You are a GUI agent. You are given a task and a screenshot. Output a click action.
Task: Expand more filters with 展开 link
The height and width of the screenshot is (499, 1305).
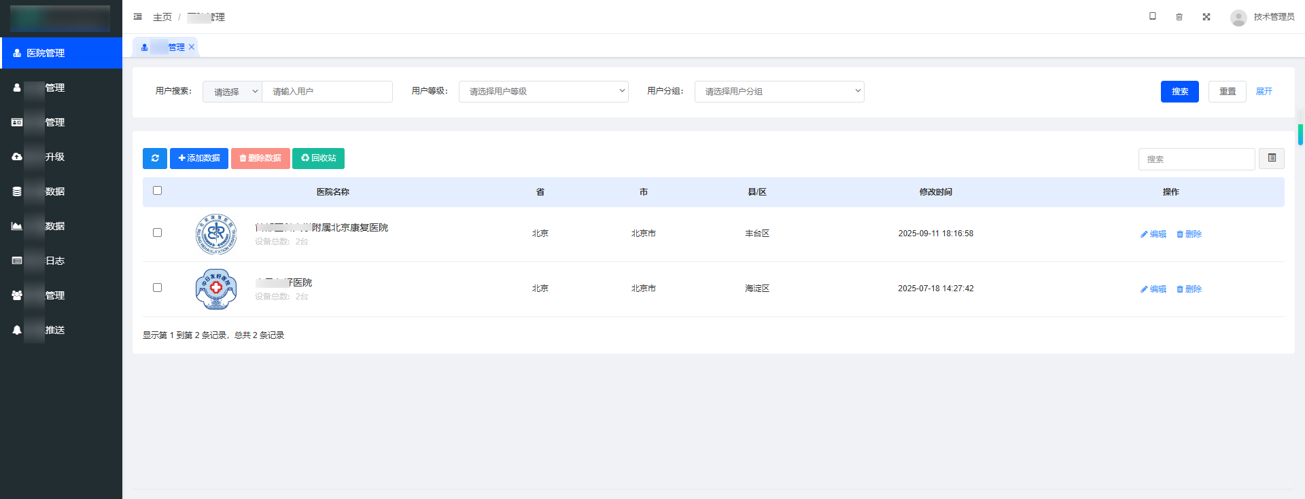tap(1264, 92)
